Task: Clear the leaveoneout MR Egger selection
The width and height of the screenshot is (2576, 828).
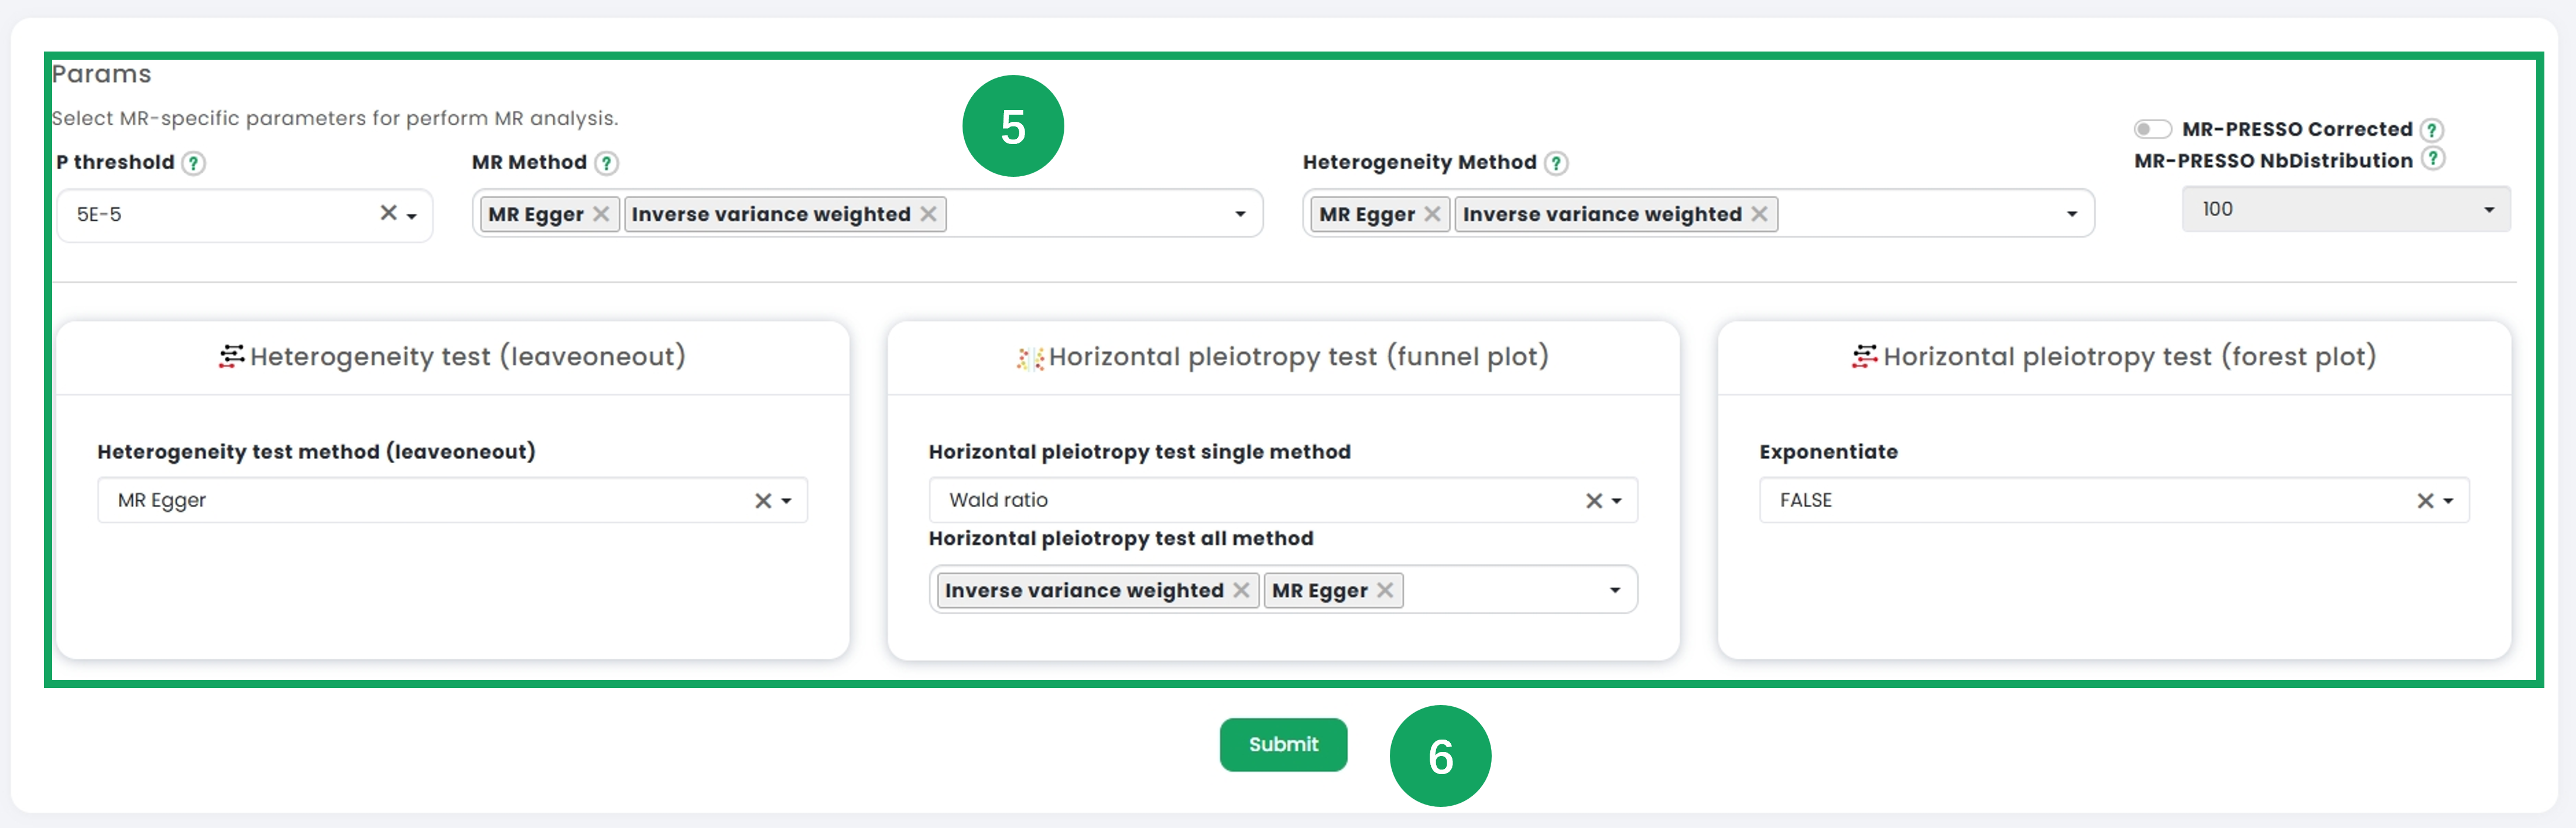Action: coord(763,501)
